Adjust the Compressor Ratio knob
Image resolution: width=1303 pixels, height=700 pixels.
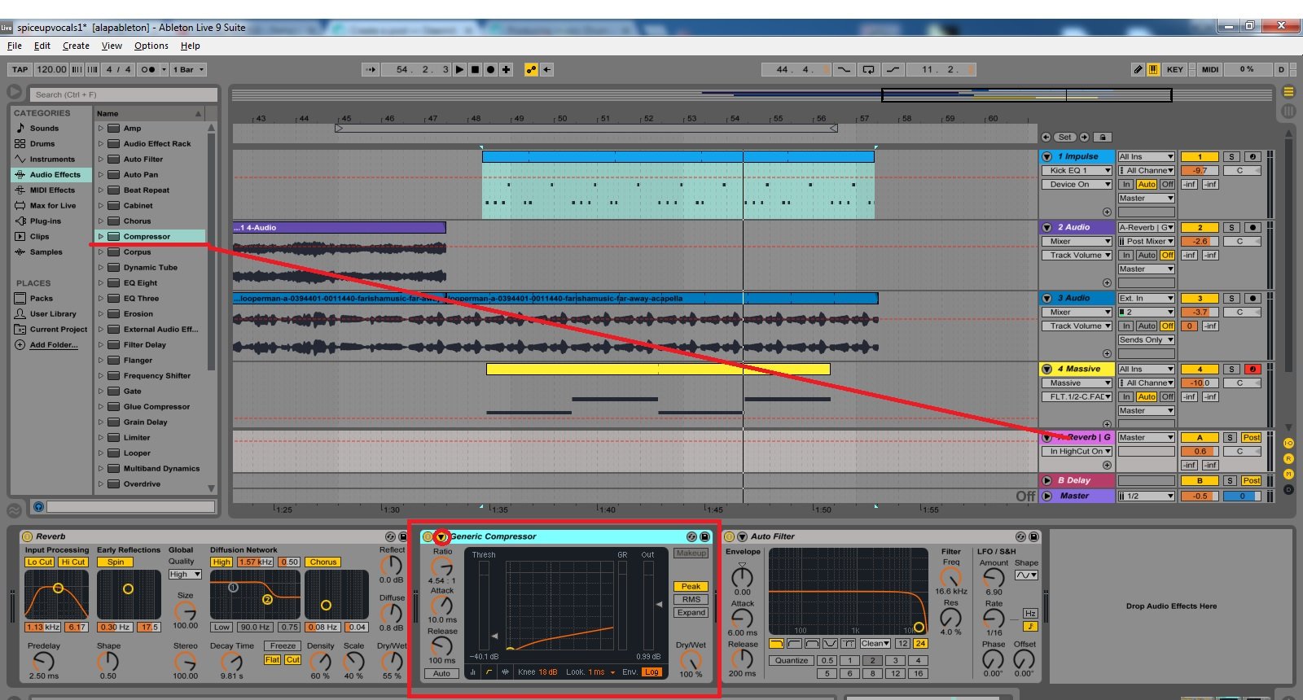click(x=441, y=567)
